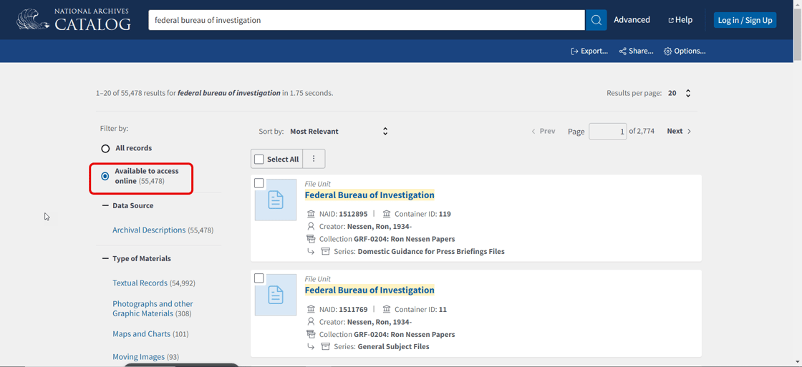The image size is (802, 367).
Task: Click the Log in / Sign Up button
Action: (x=745, y=20)
